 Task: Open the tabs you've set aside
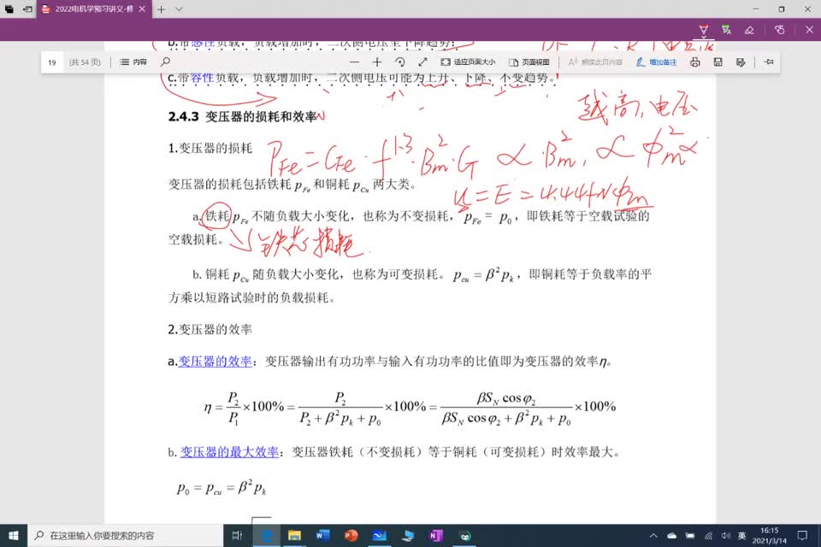9,9
